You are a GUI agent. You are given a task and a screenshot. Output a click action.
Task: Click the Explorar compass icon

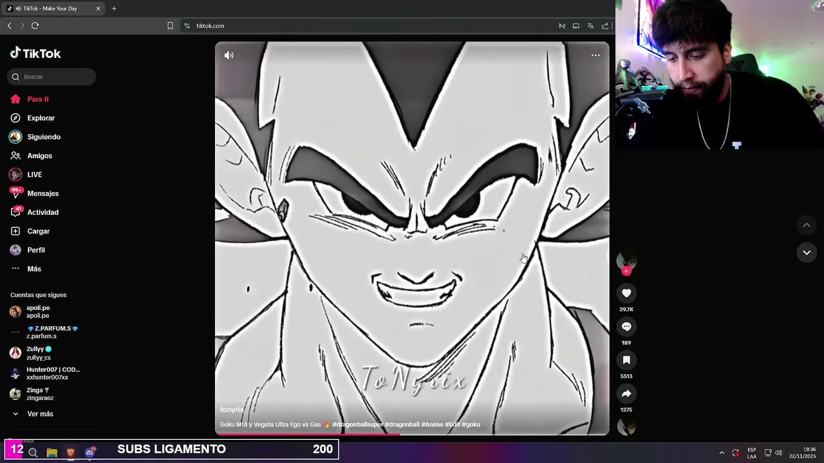coord(15,118)
